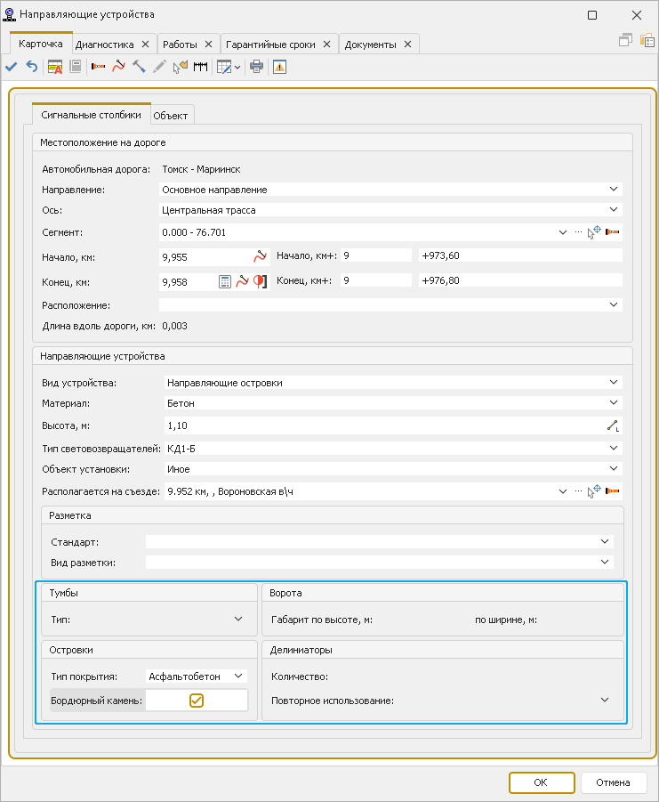Click the +973,60 offset field
Screen dimensions: 659x802
point(520,255)
